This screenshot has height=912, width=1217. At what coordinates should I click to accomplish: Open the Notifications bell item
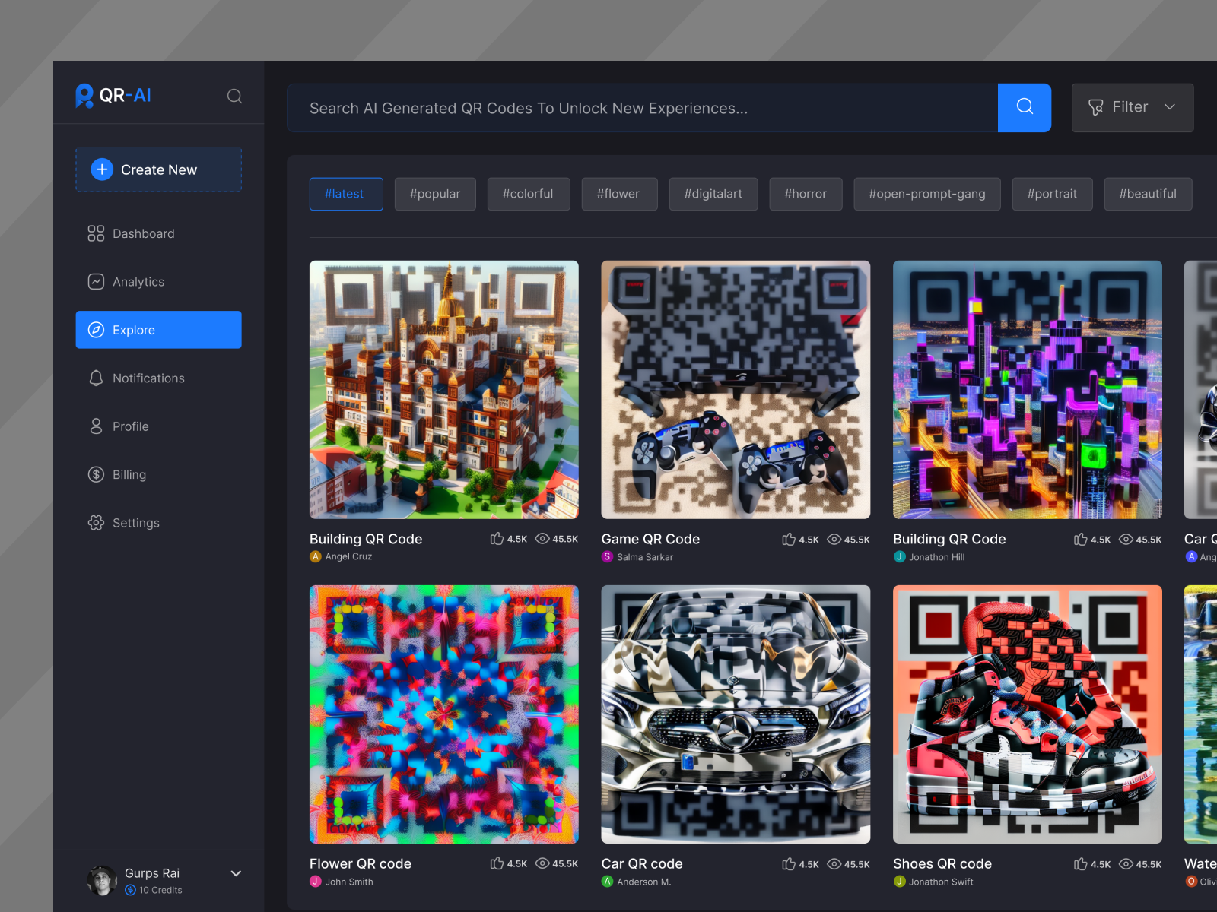(x=148, y=378)
